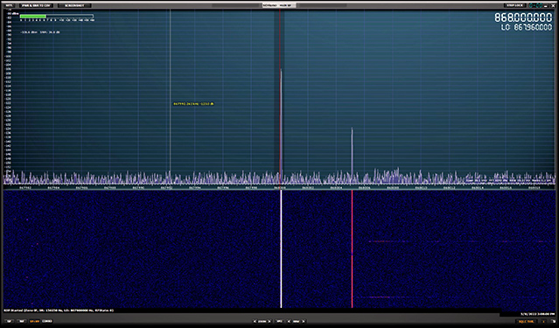The height and width of the screenshot is (328, 559).
Task: Click the orange button left of info icon
Action: 526,321
